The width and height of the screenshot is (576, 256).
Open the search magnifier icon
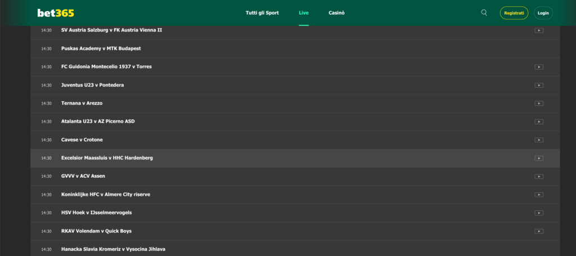coord(484,13)
